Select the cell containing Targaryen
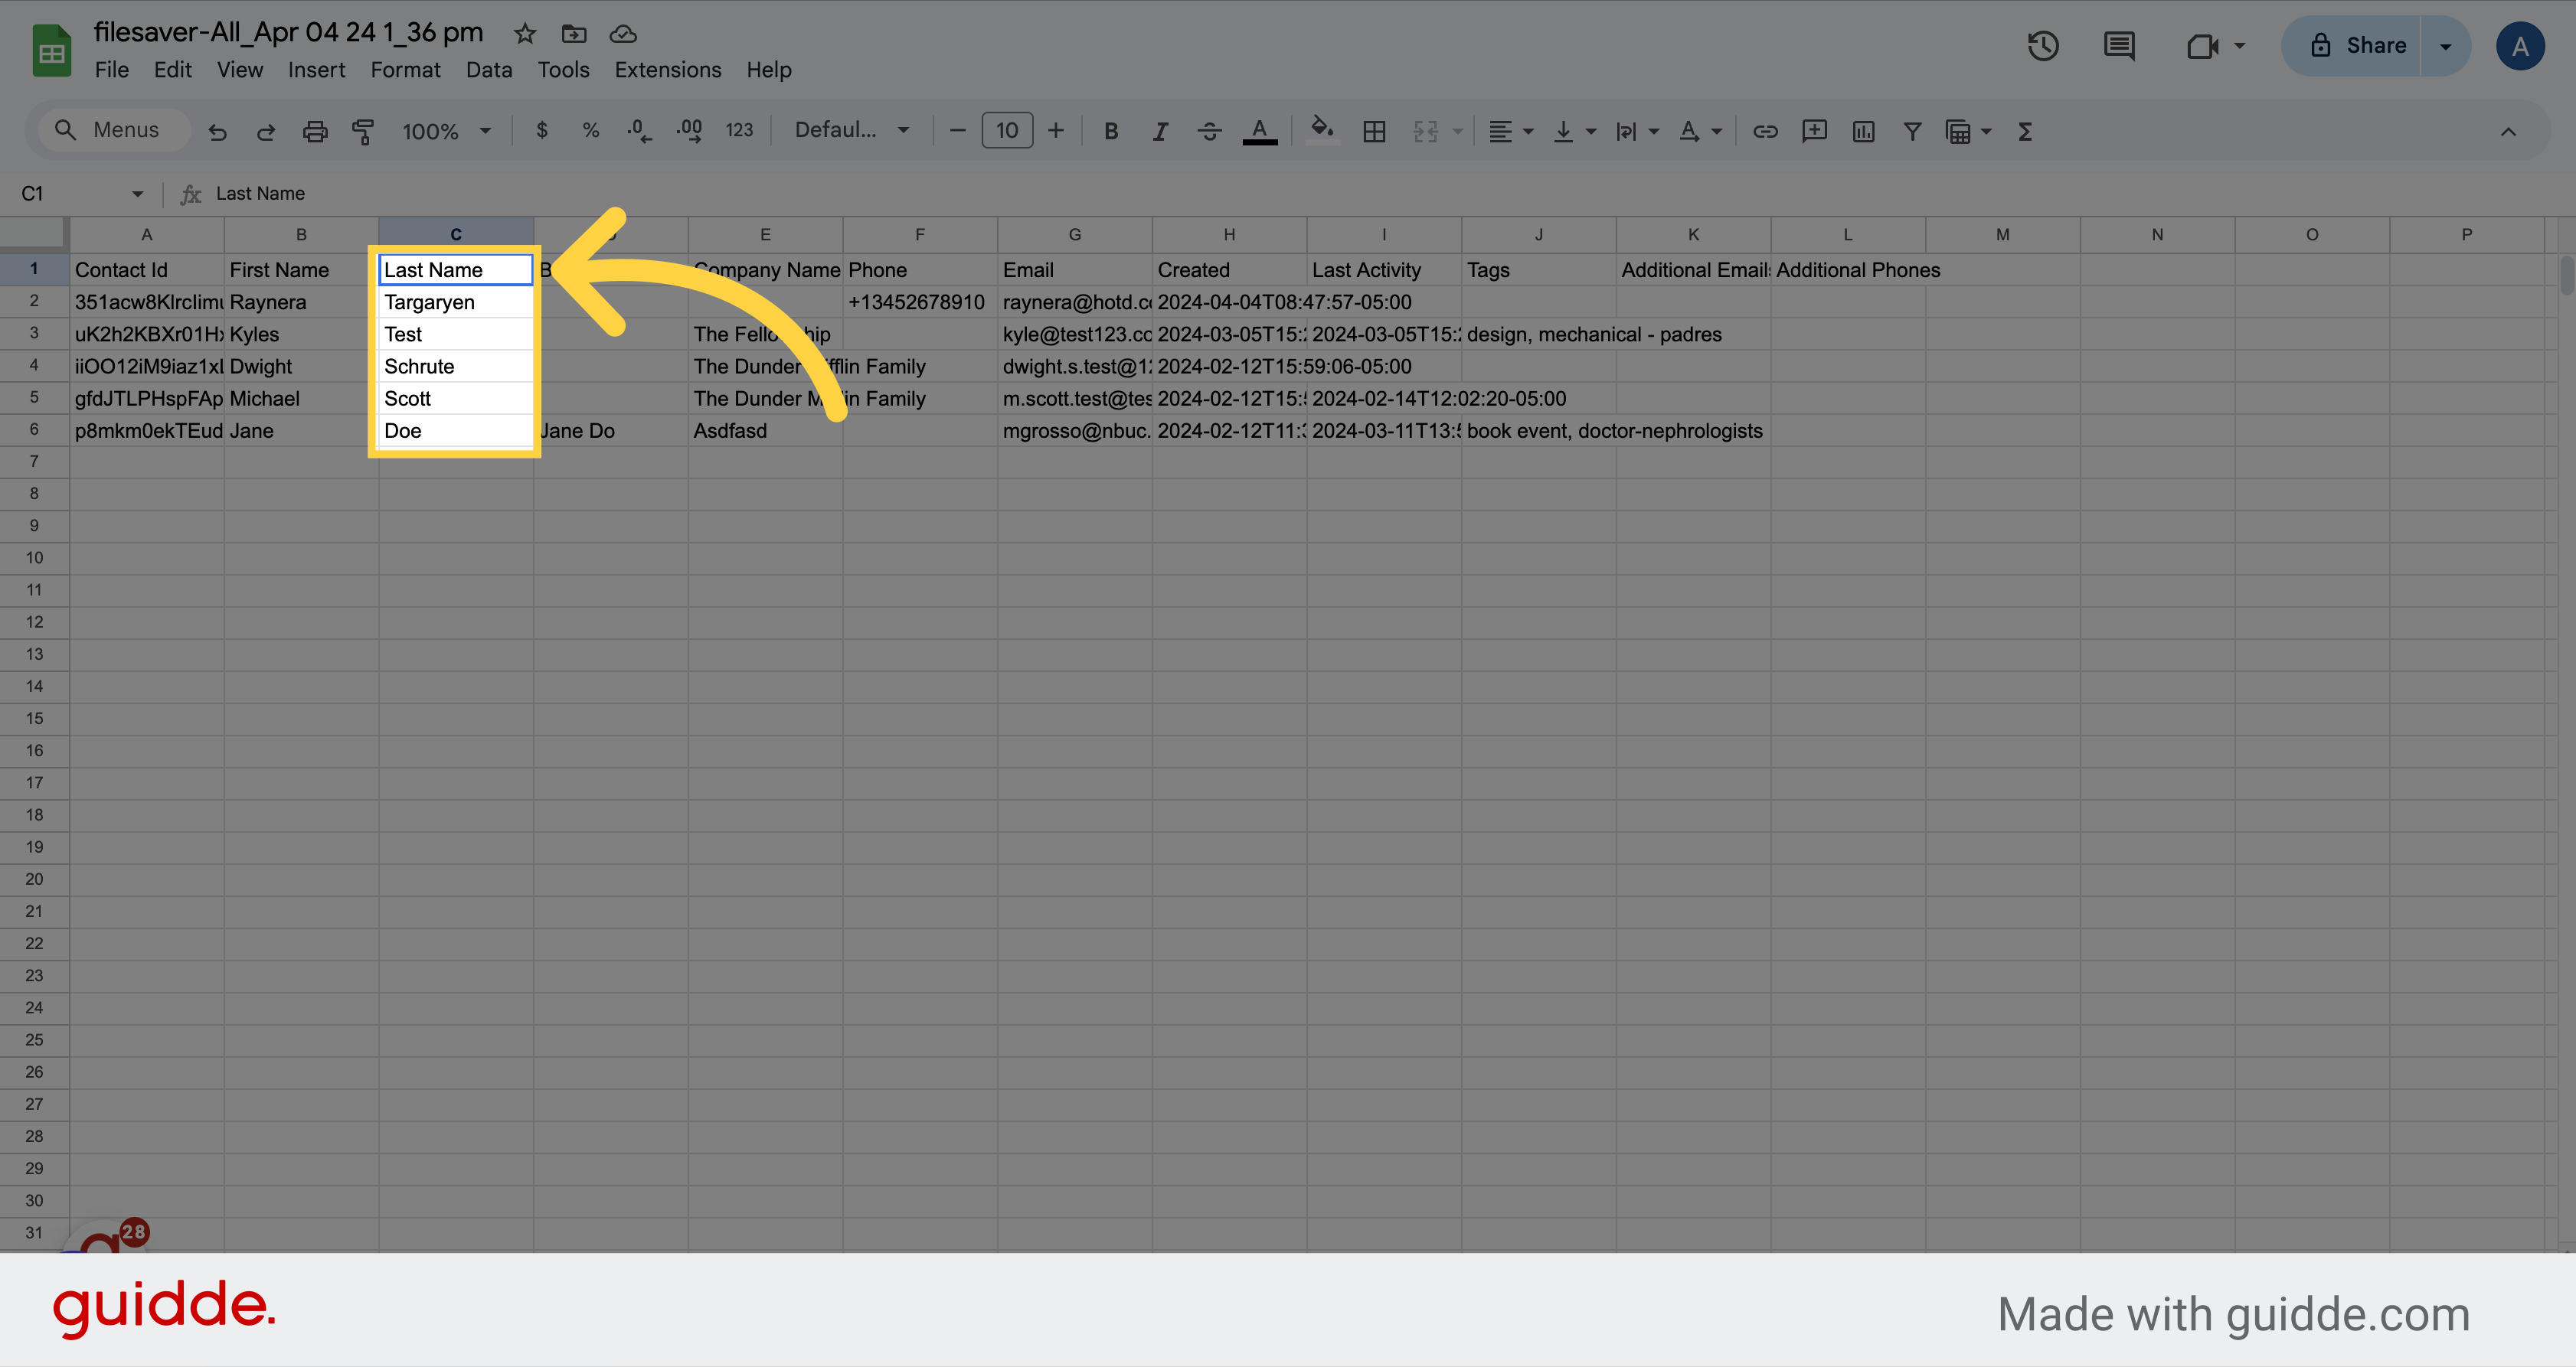Image resolution: width=2576 pixels, height=1367 pixels. coord(456,302)
